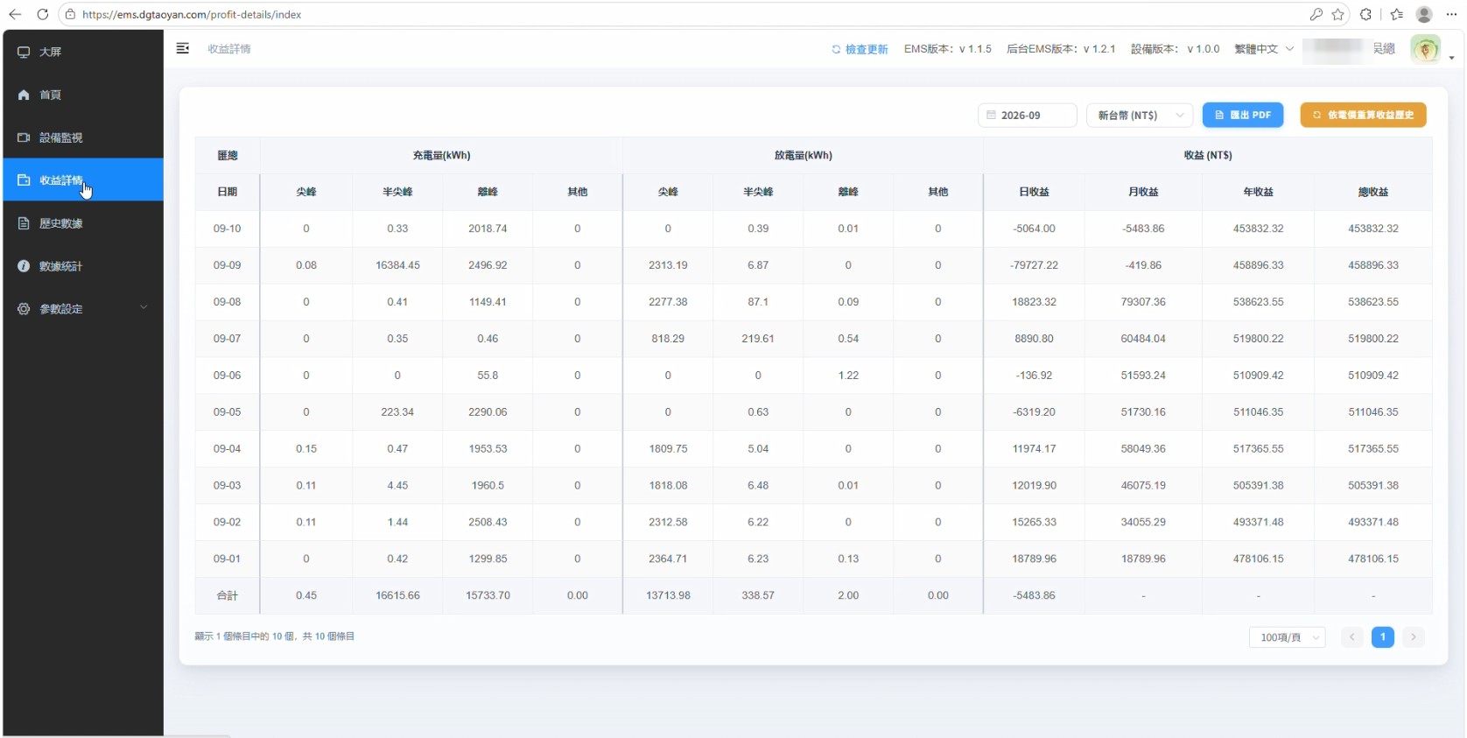The image size is (1467, 738).
Task: Click the 數據統計 info icon
Action: click(24, 266)
